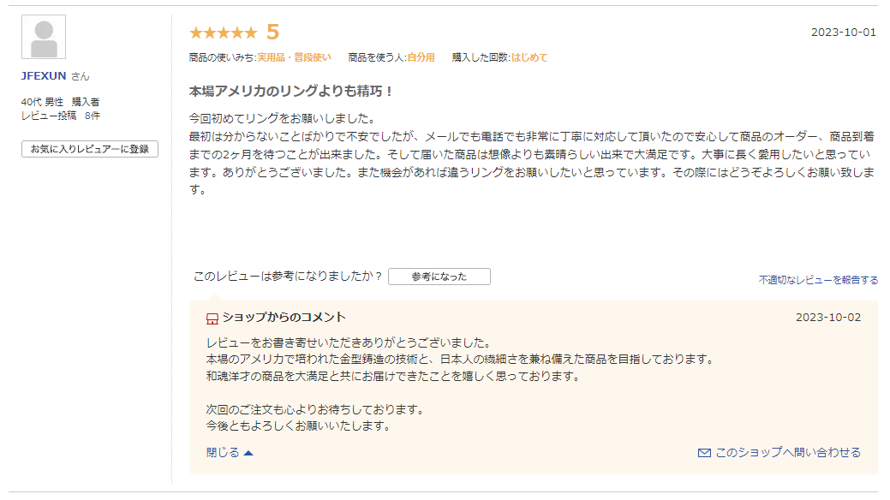Click the ショップからのコメント heading

tap(284, 318)
